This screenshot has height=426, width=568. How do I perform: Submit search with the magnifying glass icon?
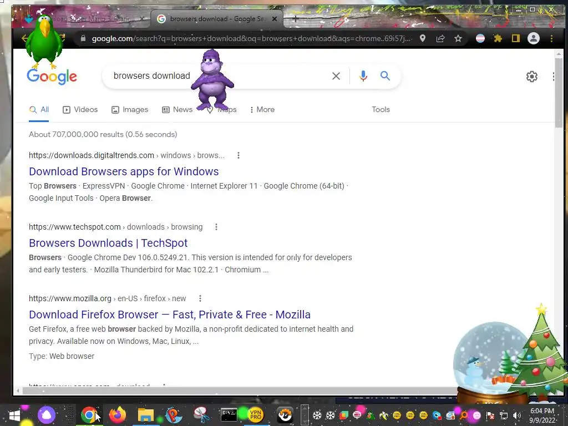pos(385,75)
